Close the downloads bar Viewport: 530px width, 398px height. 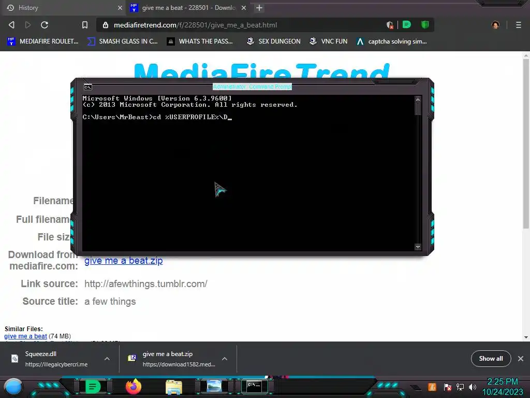[x=521, y=359]
